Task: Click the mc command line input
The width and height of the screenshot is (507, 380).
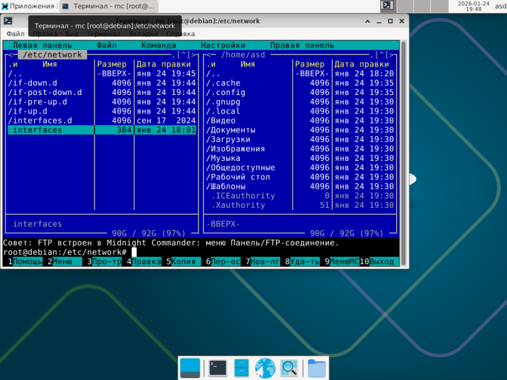Action: point(264,252)
